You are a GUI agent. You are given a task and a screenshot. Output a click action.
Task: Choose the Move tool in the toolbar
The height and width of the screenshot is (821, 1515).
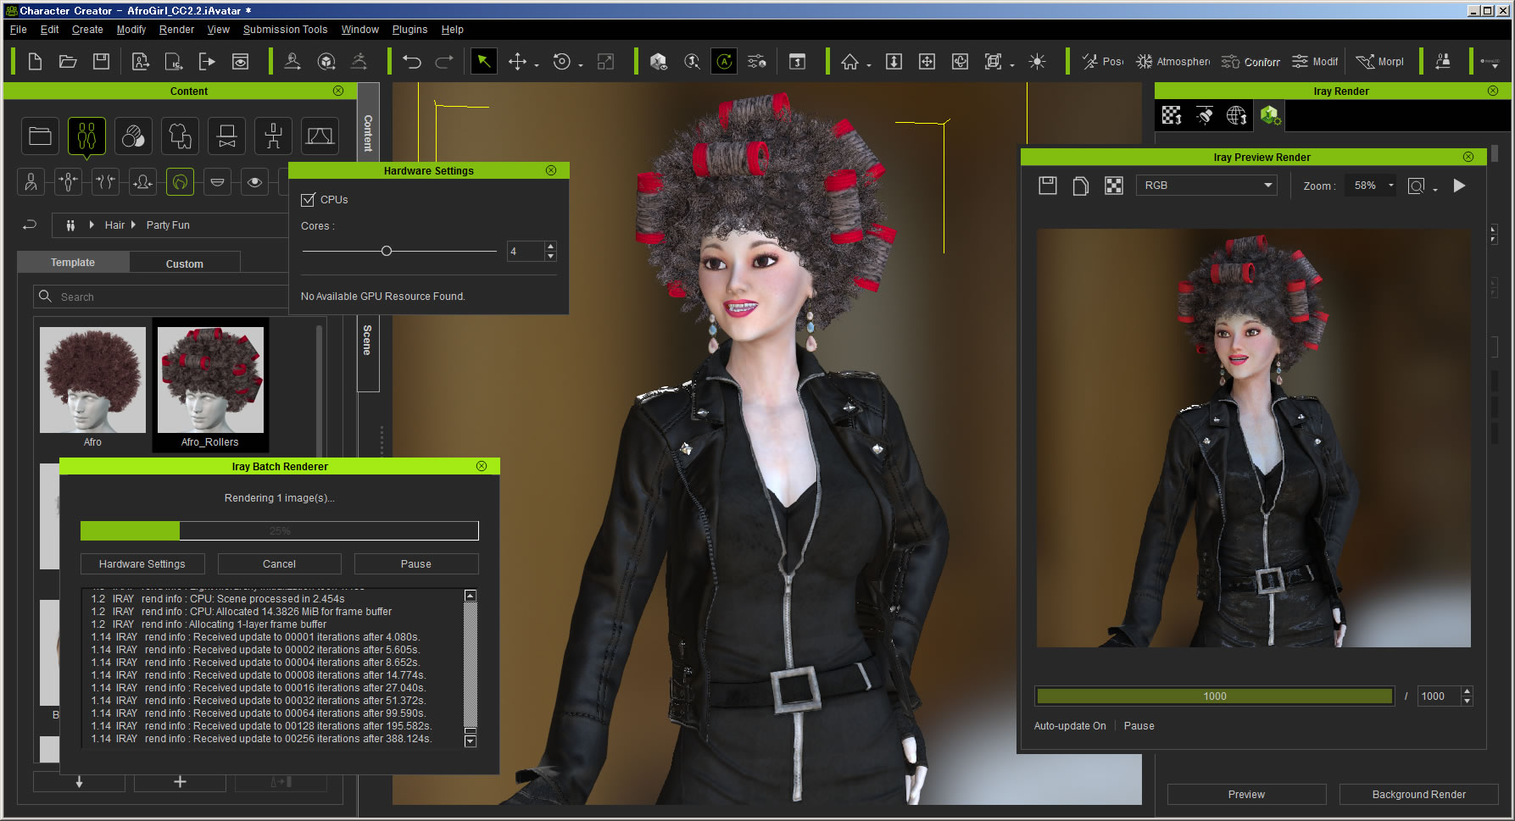pyautogui.click(x=516, y=62)
